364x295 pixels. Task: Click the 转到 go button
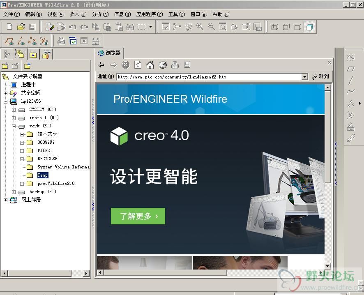320,76
